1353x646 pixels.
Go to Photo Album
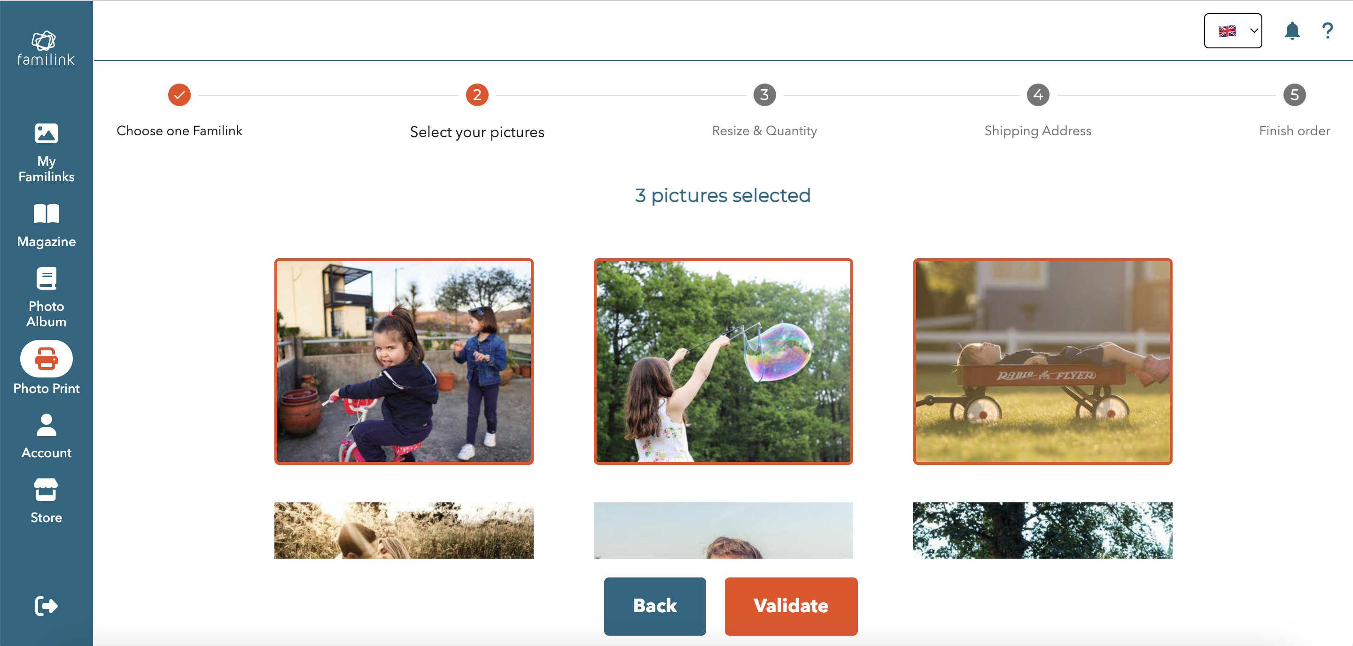coord(46,298)
